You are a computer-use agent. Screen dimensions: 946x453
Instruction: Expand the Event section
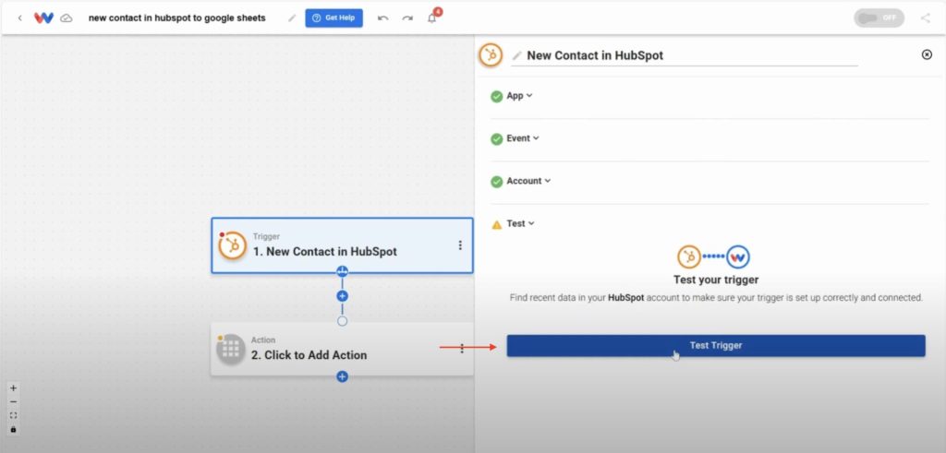pos(523,138)
